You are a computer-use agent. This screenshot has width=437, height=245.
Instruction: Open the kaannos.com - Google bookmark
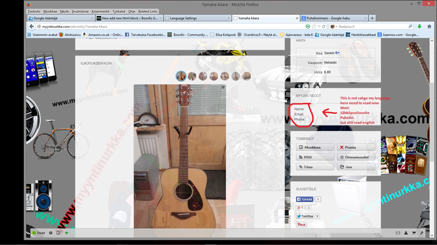(398, 35)
